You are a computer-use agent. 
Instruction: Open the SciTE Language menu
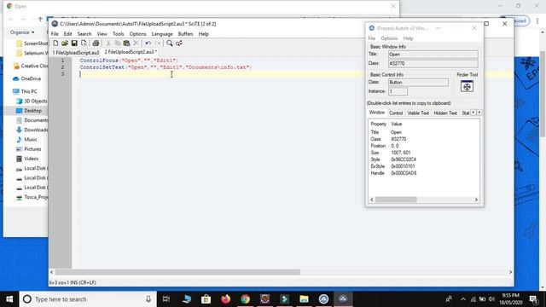162,34
